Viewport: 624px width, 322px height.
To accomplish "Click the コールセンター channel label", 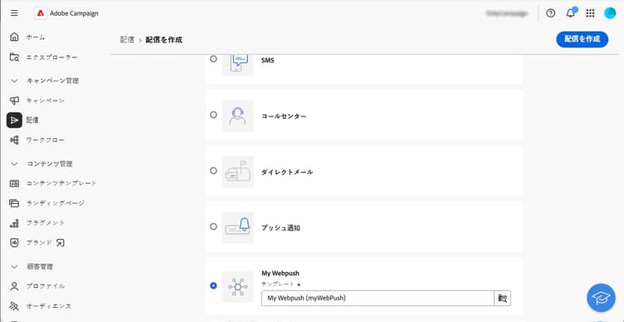I will pyautogui.click(x=284, y=116).
